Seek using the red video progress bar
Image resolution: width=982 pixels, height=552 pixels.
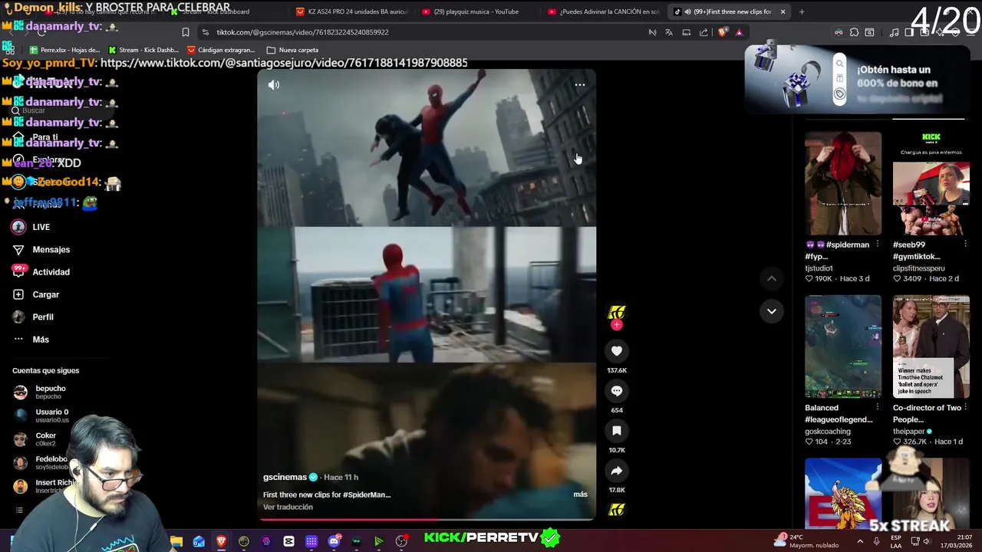[427, 519]
